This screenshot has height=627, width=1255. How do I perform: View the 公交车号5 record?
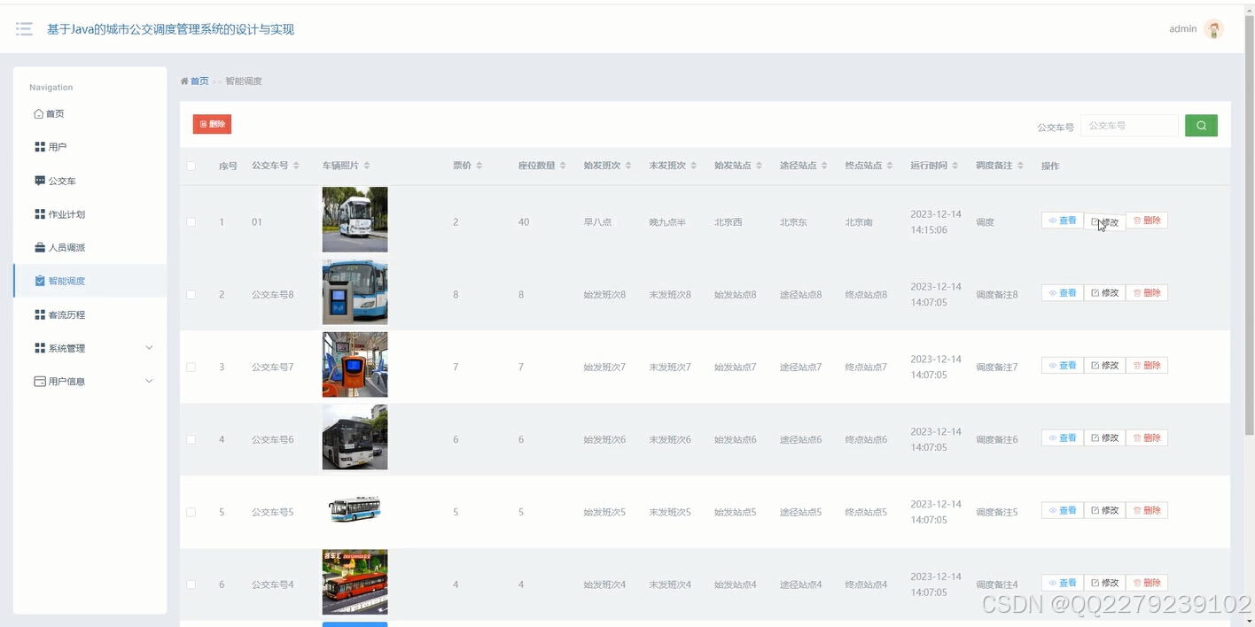(1062, 511)
